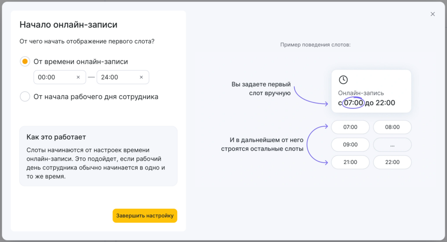Click the 'Начало онлайн-записи' title
447x242 pixels.
69,24
